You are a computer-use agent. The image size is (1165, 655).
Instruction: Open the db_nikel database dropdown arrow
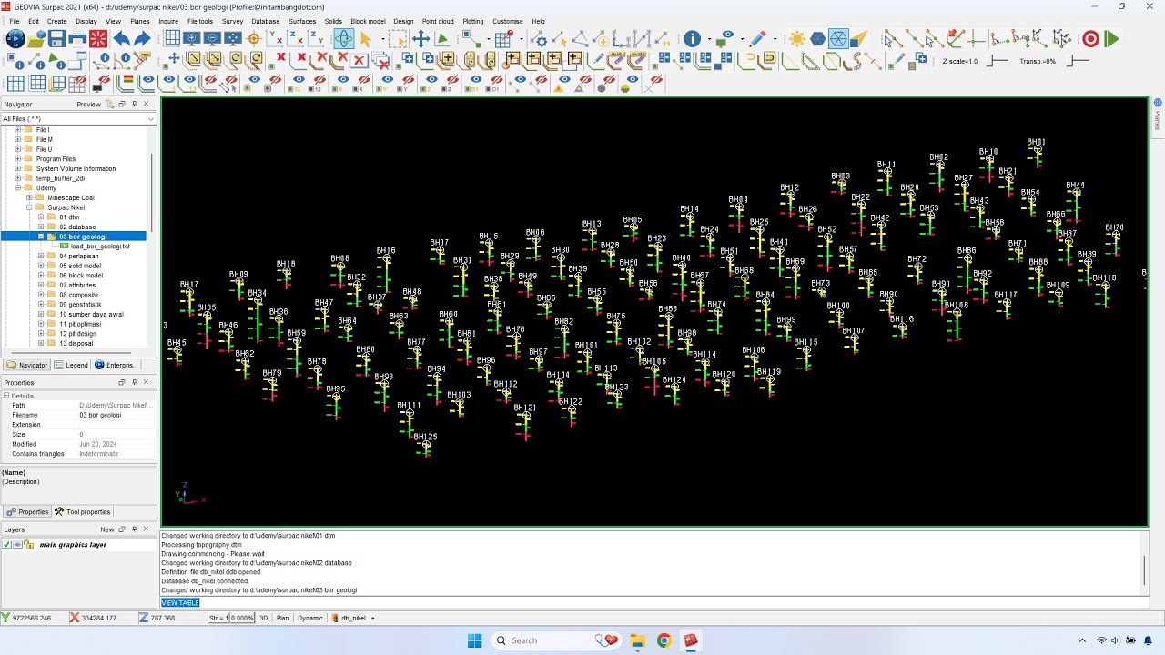[x=372, y=619]
